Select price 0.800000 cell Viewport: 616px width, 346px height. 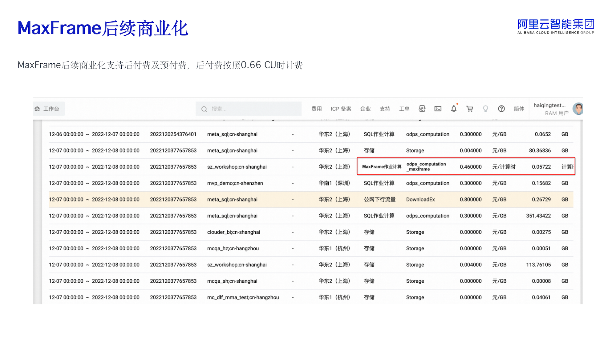point(471,199)
